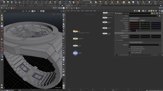Select the file1 node in network

[75, 31]
